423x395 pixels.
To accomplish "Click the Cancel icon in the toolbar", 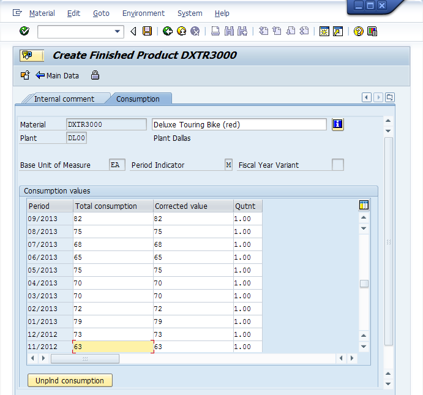I will [195, 31].
